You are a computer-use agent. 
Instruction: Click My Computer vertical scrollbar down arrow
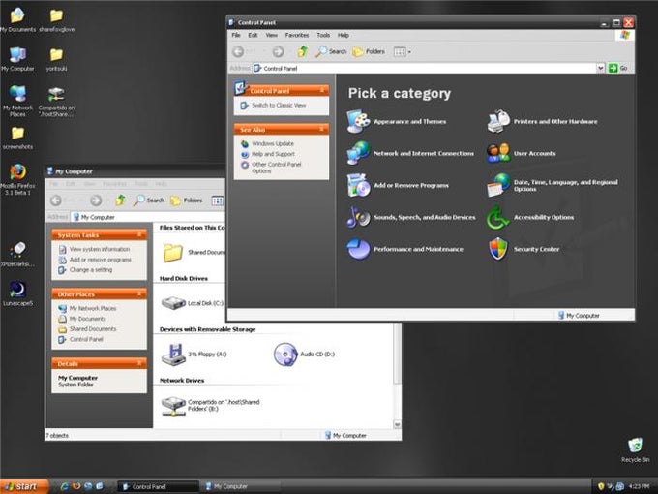(397, 424)
